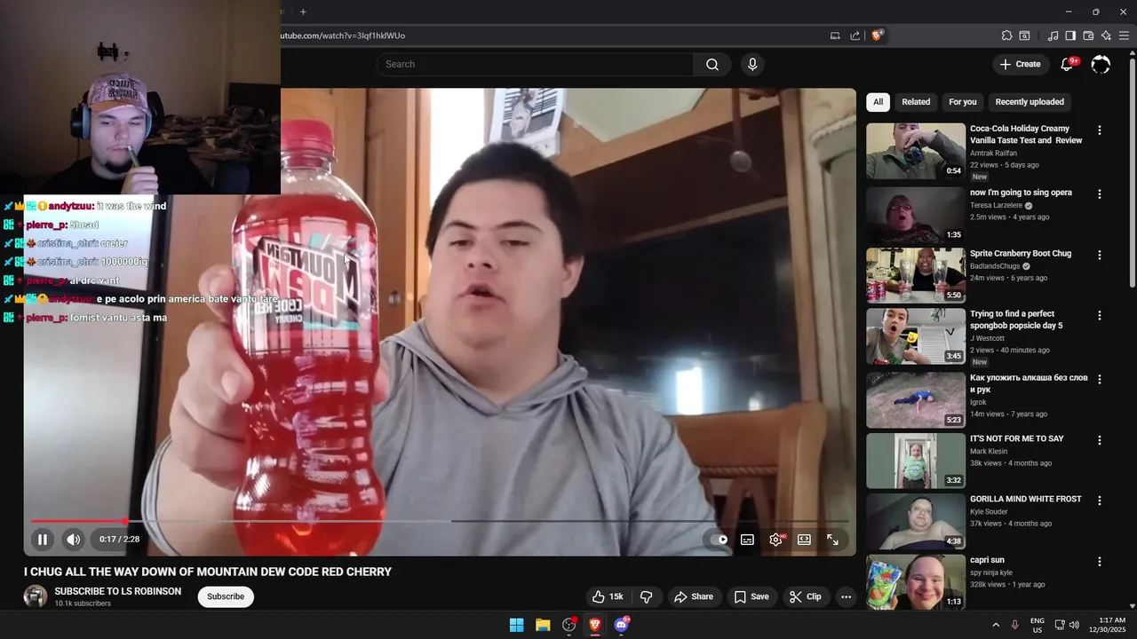This screenshot has height=639, width=1137.
Task: Click the page vertical scrollbar
Action: click(x=1132, y=170)
